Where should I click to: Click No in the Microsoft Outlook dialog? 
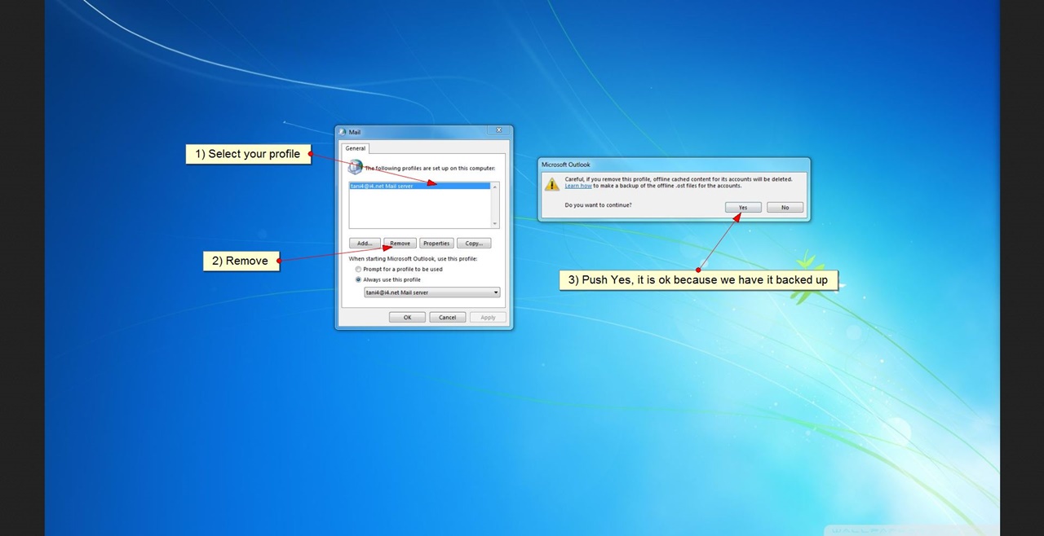(x=785, y=208)
